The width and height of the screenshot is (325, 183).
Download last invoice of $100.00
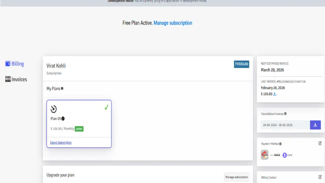click(x=274, y=94)
